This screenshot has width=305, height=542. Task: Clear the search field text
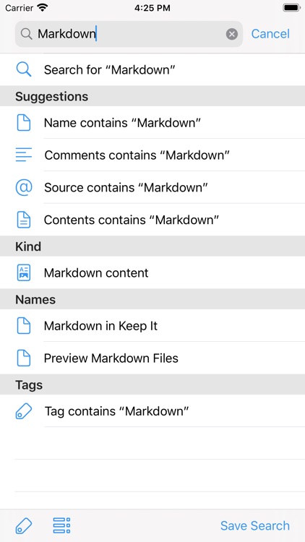(232, 34)
